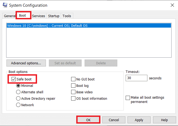Open the Services tab
This screenshot has height=126, width=178.
(38, 16)
